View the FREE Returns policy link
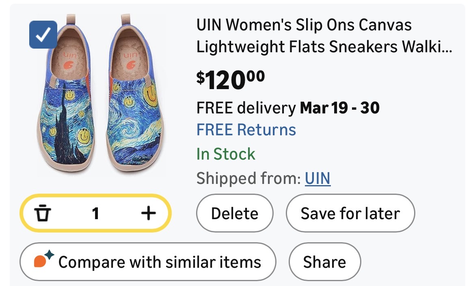 click(x=246, y=130)
